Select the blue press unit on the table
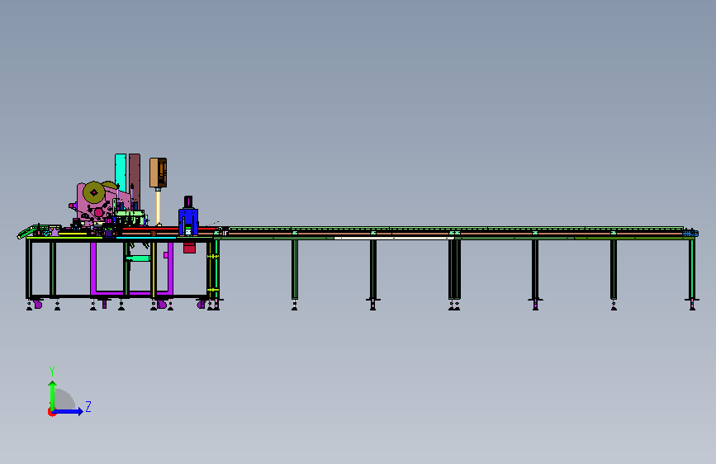Viewport: 716px width, 464px height. click(188, 222)
